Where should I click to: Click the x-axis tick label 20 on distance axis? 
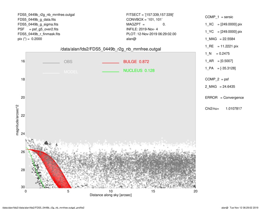(x=196, y=191)
